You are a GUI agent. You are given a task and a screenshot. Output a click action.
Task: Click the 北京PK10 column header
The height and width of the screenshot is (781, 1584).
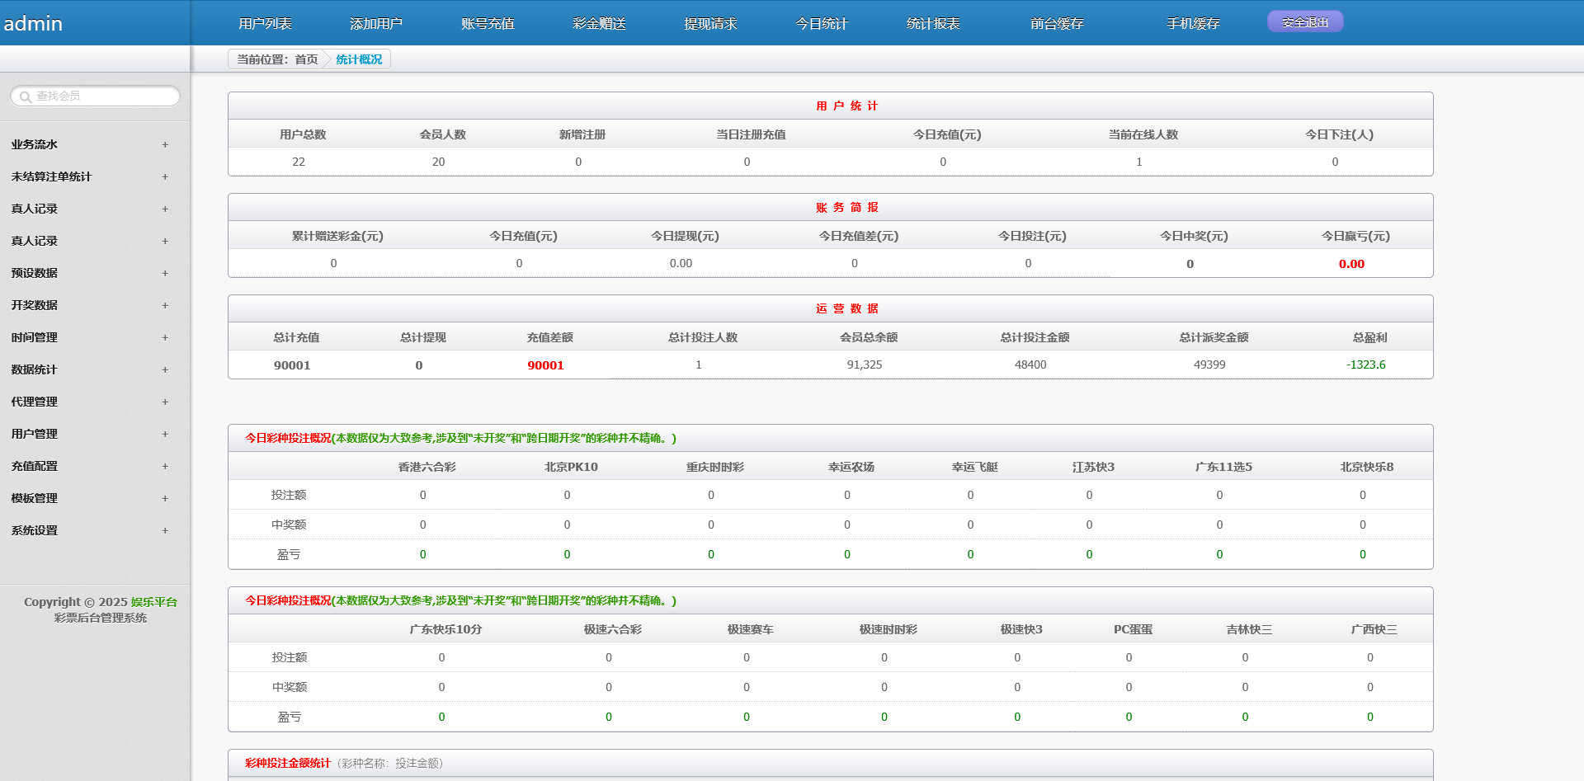(571, 467)
